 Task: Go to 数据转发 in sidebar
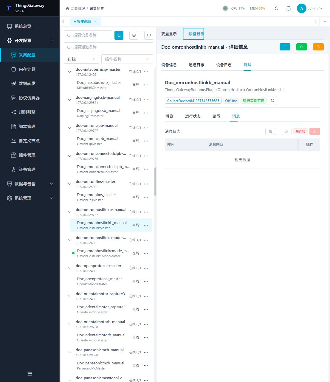coord(30,84)
